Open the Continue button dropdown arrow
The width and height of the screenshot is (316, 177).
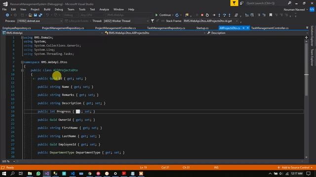[x=173, y=15]
